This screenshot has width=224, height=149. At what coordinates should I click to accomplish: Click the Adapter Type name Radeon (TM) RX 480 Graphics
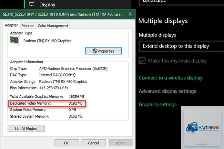(x=48, y=41)
